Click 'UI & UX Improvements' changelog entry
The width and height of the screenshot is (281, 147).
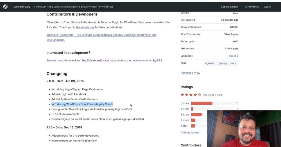(65, 114)
